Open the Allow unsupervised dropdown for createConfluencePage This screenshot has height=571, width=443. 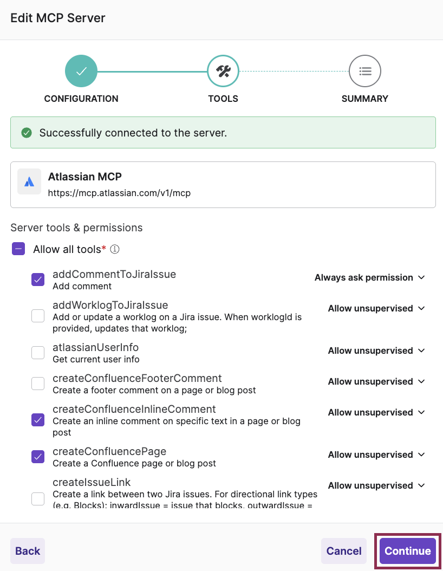(x=376, y=455)
